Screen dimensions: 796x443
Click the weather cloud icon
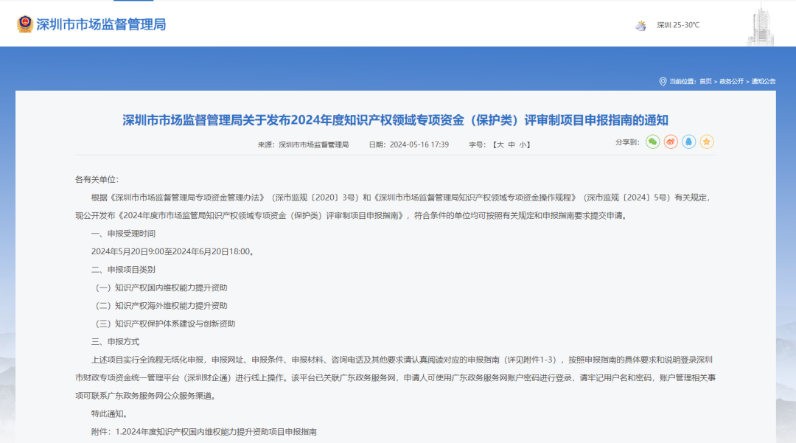coord(641,26)
